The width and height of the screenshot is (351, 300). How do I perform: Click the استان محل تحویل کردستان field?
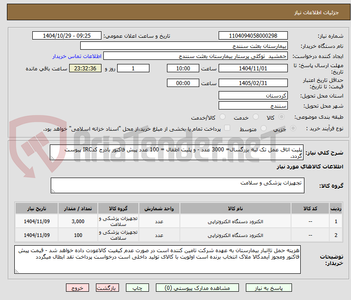[253, 95]
